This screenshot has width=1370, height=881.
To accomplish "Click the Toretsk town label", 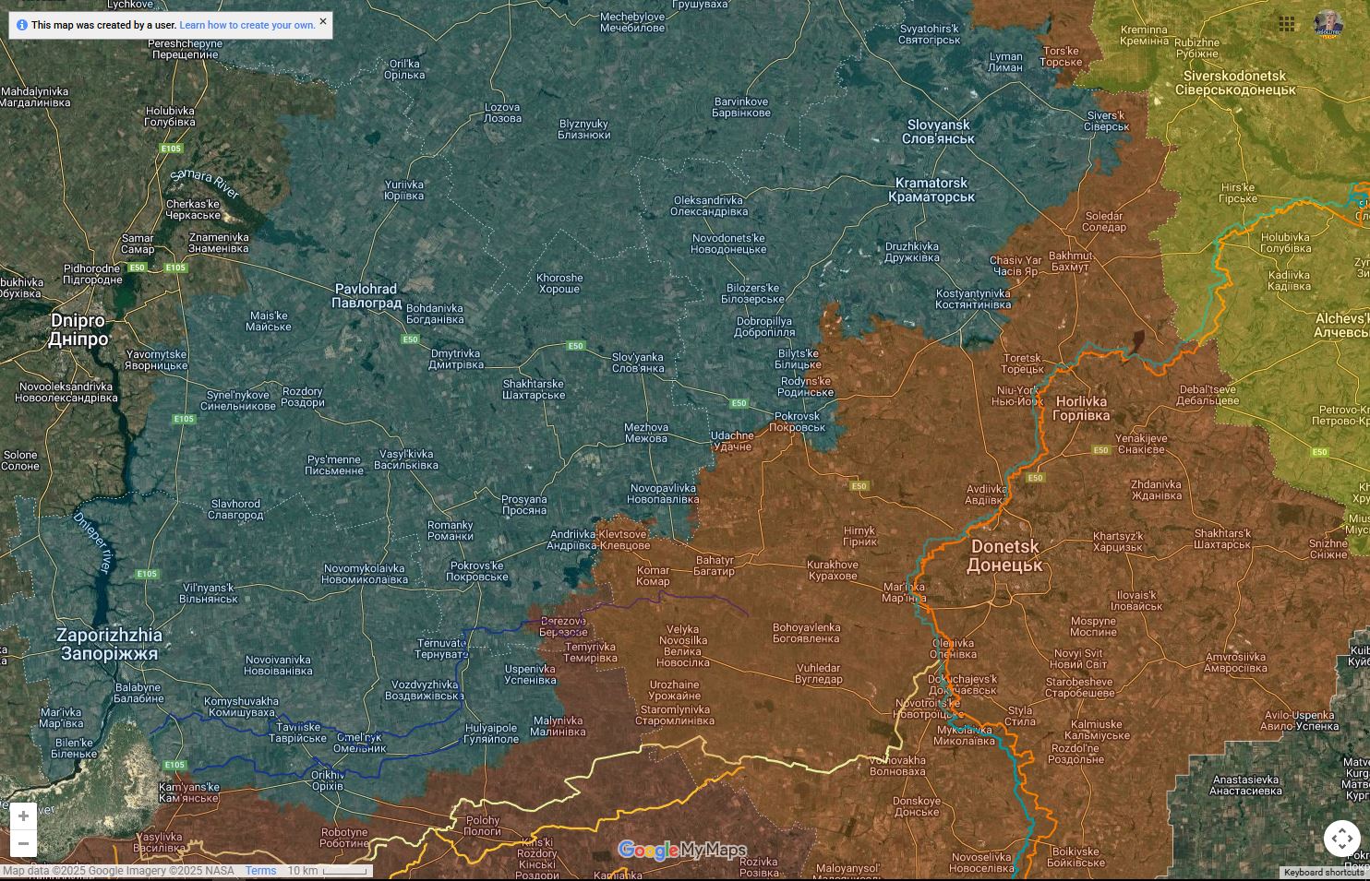I will [x=1022, y=363].
